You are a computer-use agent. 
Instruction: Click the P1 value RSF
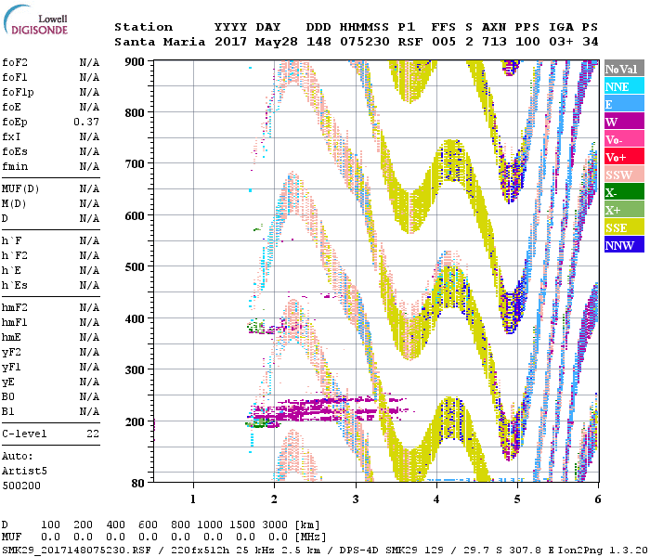pos(410,42)
